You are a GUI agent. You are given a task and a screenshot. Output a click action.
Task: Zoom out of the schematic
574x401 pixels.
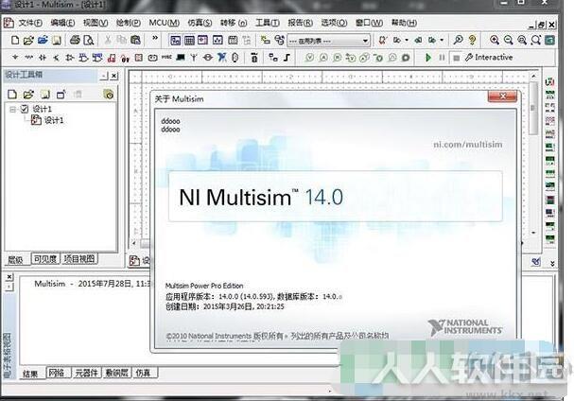click(508, 40)
